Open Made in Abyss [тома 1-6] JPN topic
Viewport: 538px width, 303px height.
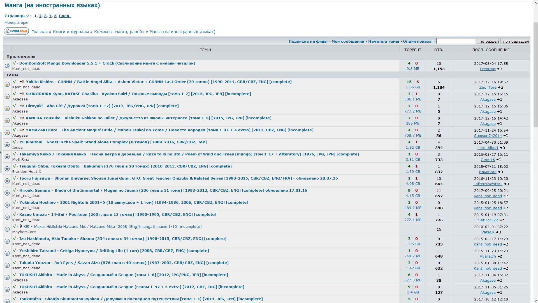[x=124, y=275]
